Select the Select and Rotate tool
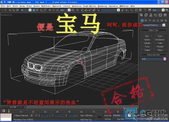 coord(53,10)
